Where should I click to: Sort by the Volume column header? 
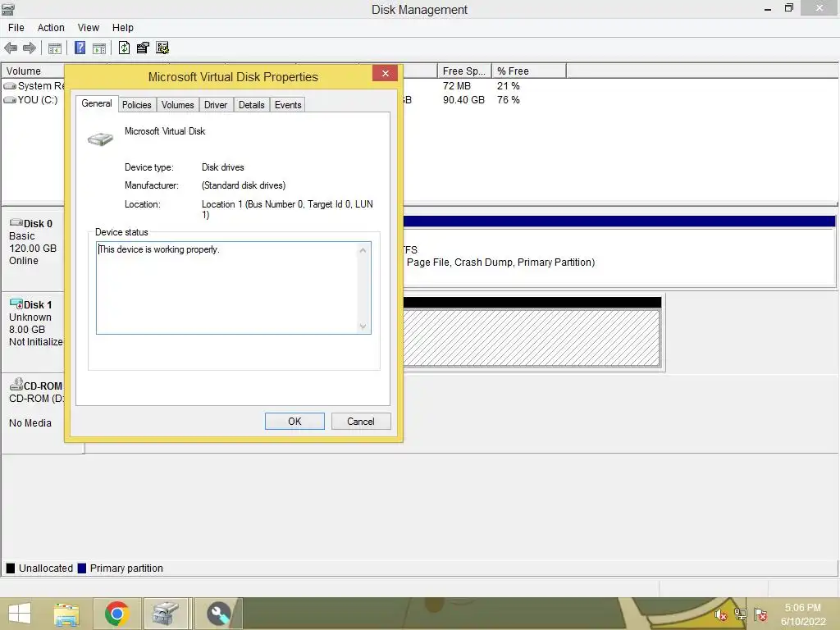33,71
